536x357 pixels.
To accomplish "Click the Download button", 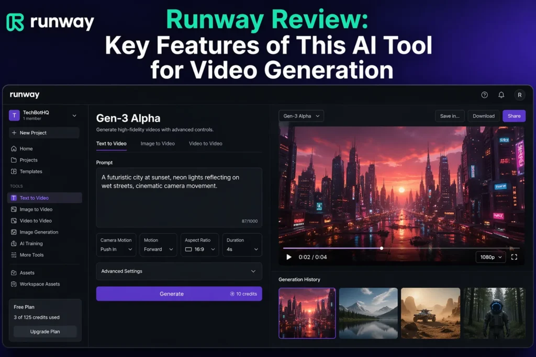I will click(x=483, y=116).
